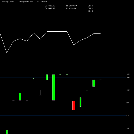Click the lowest price axis label
This screenshot has width=134, height=134.
click(128, 128)
